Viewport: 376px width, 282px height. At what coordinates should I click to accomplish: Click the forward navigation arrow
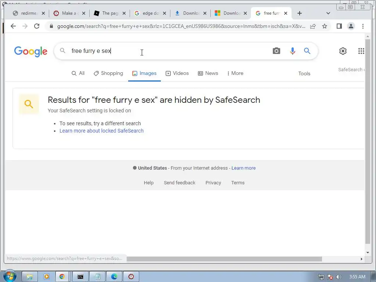coord(25,26)
